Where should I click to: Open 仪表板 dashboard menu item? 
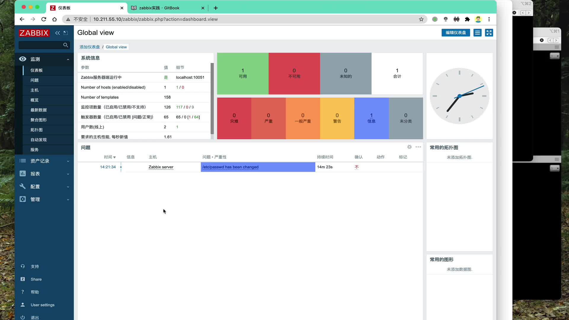[36, 70]
